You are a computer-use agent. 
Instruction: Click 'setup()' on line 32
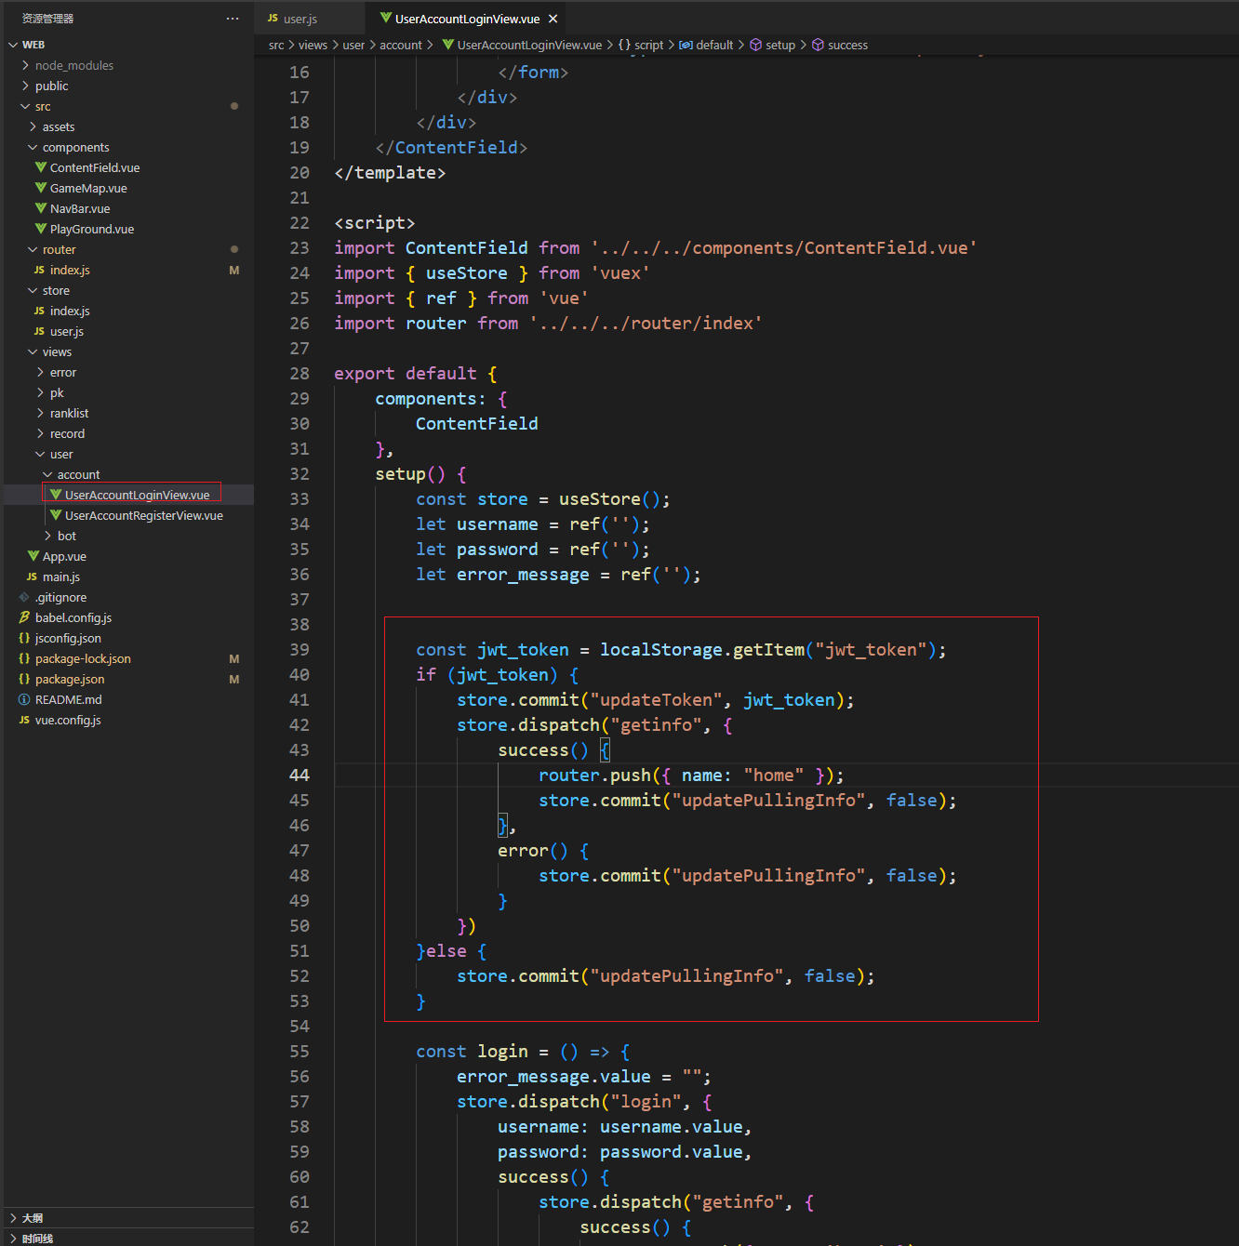[x=410, y=474]
